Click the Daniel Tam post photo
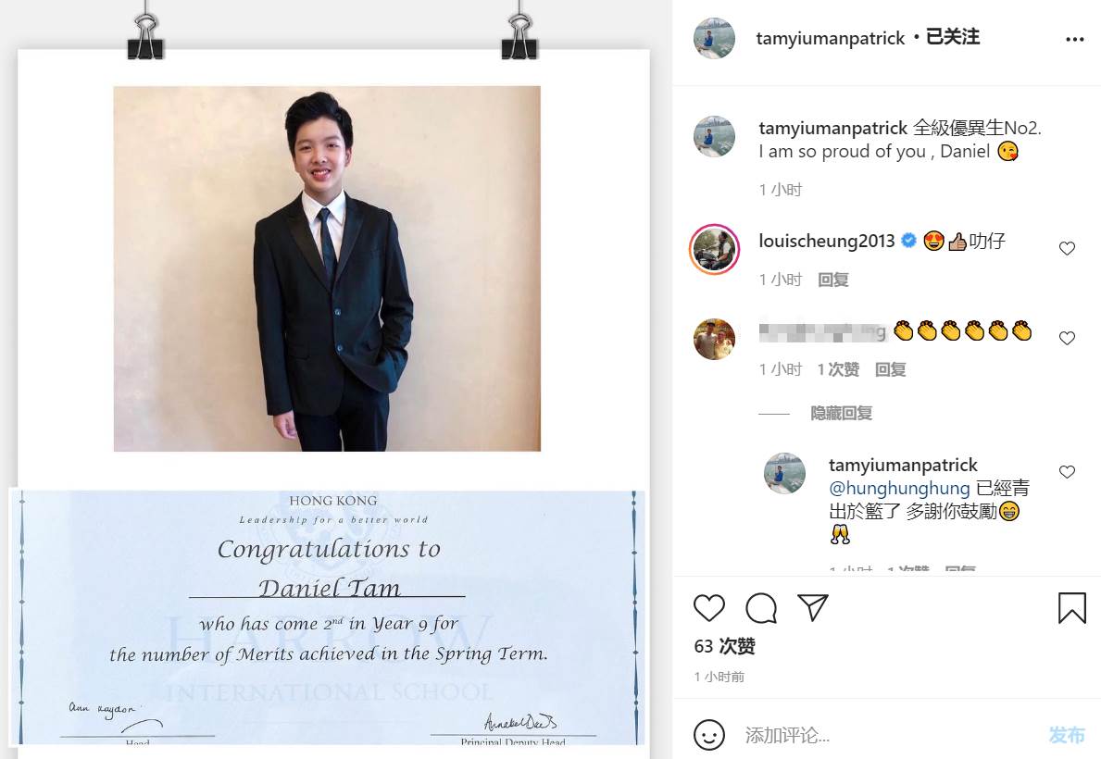This screenshot has height=759, width=1101. (327, 269)
